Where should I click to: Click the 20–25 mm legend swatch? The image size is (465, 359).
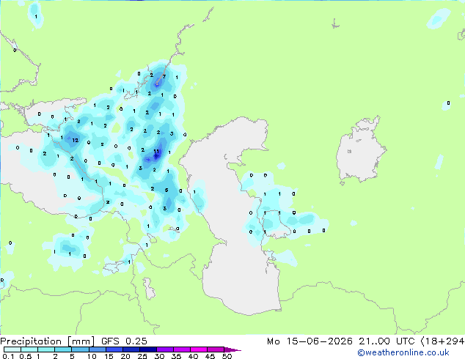coord(131,349)
